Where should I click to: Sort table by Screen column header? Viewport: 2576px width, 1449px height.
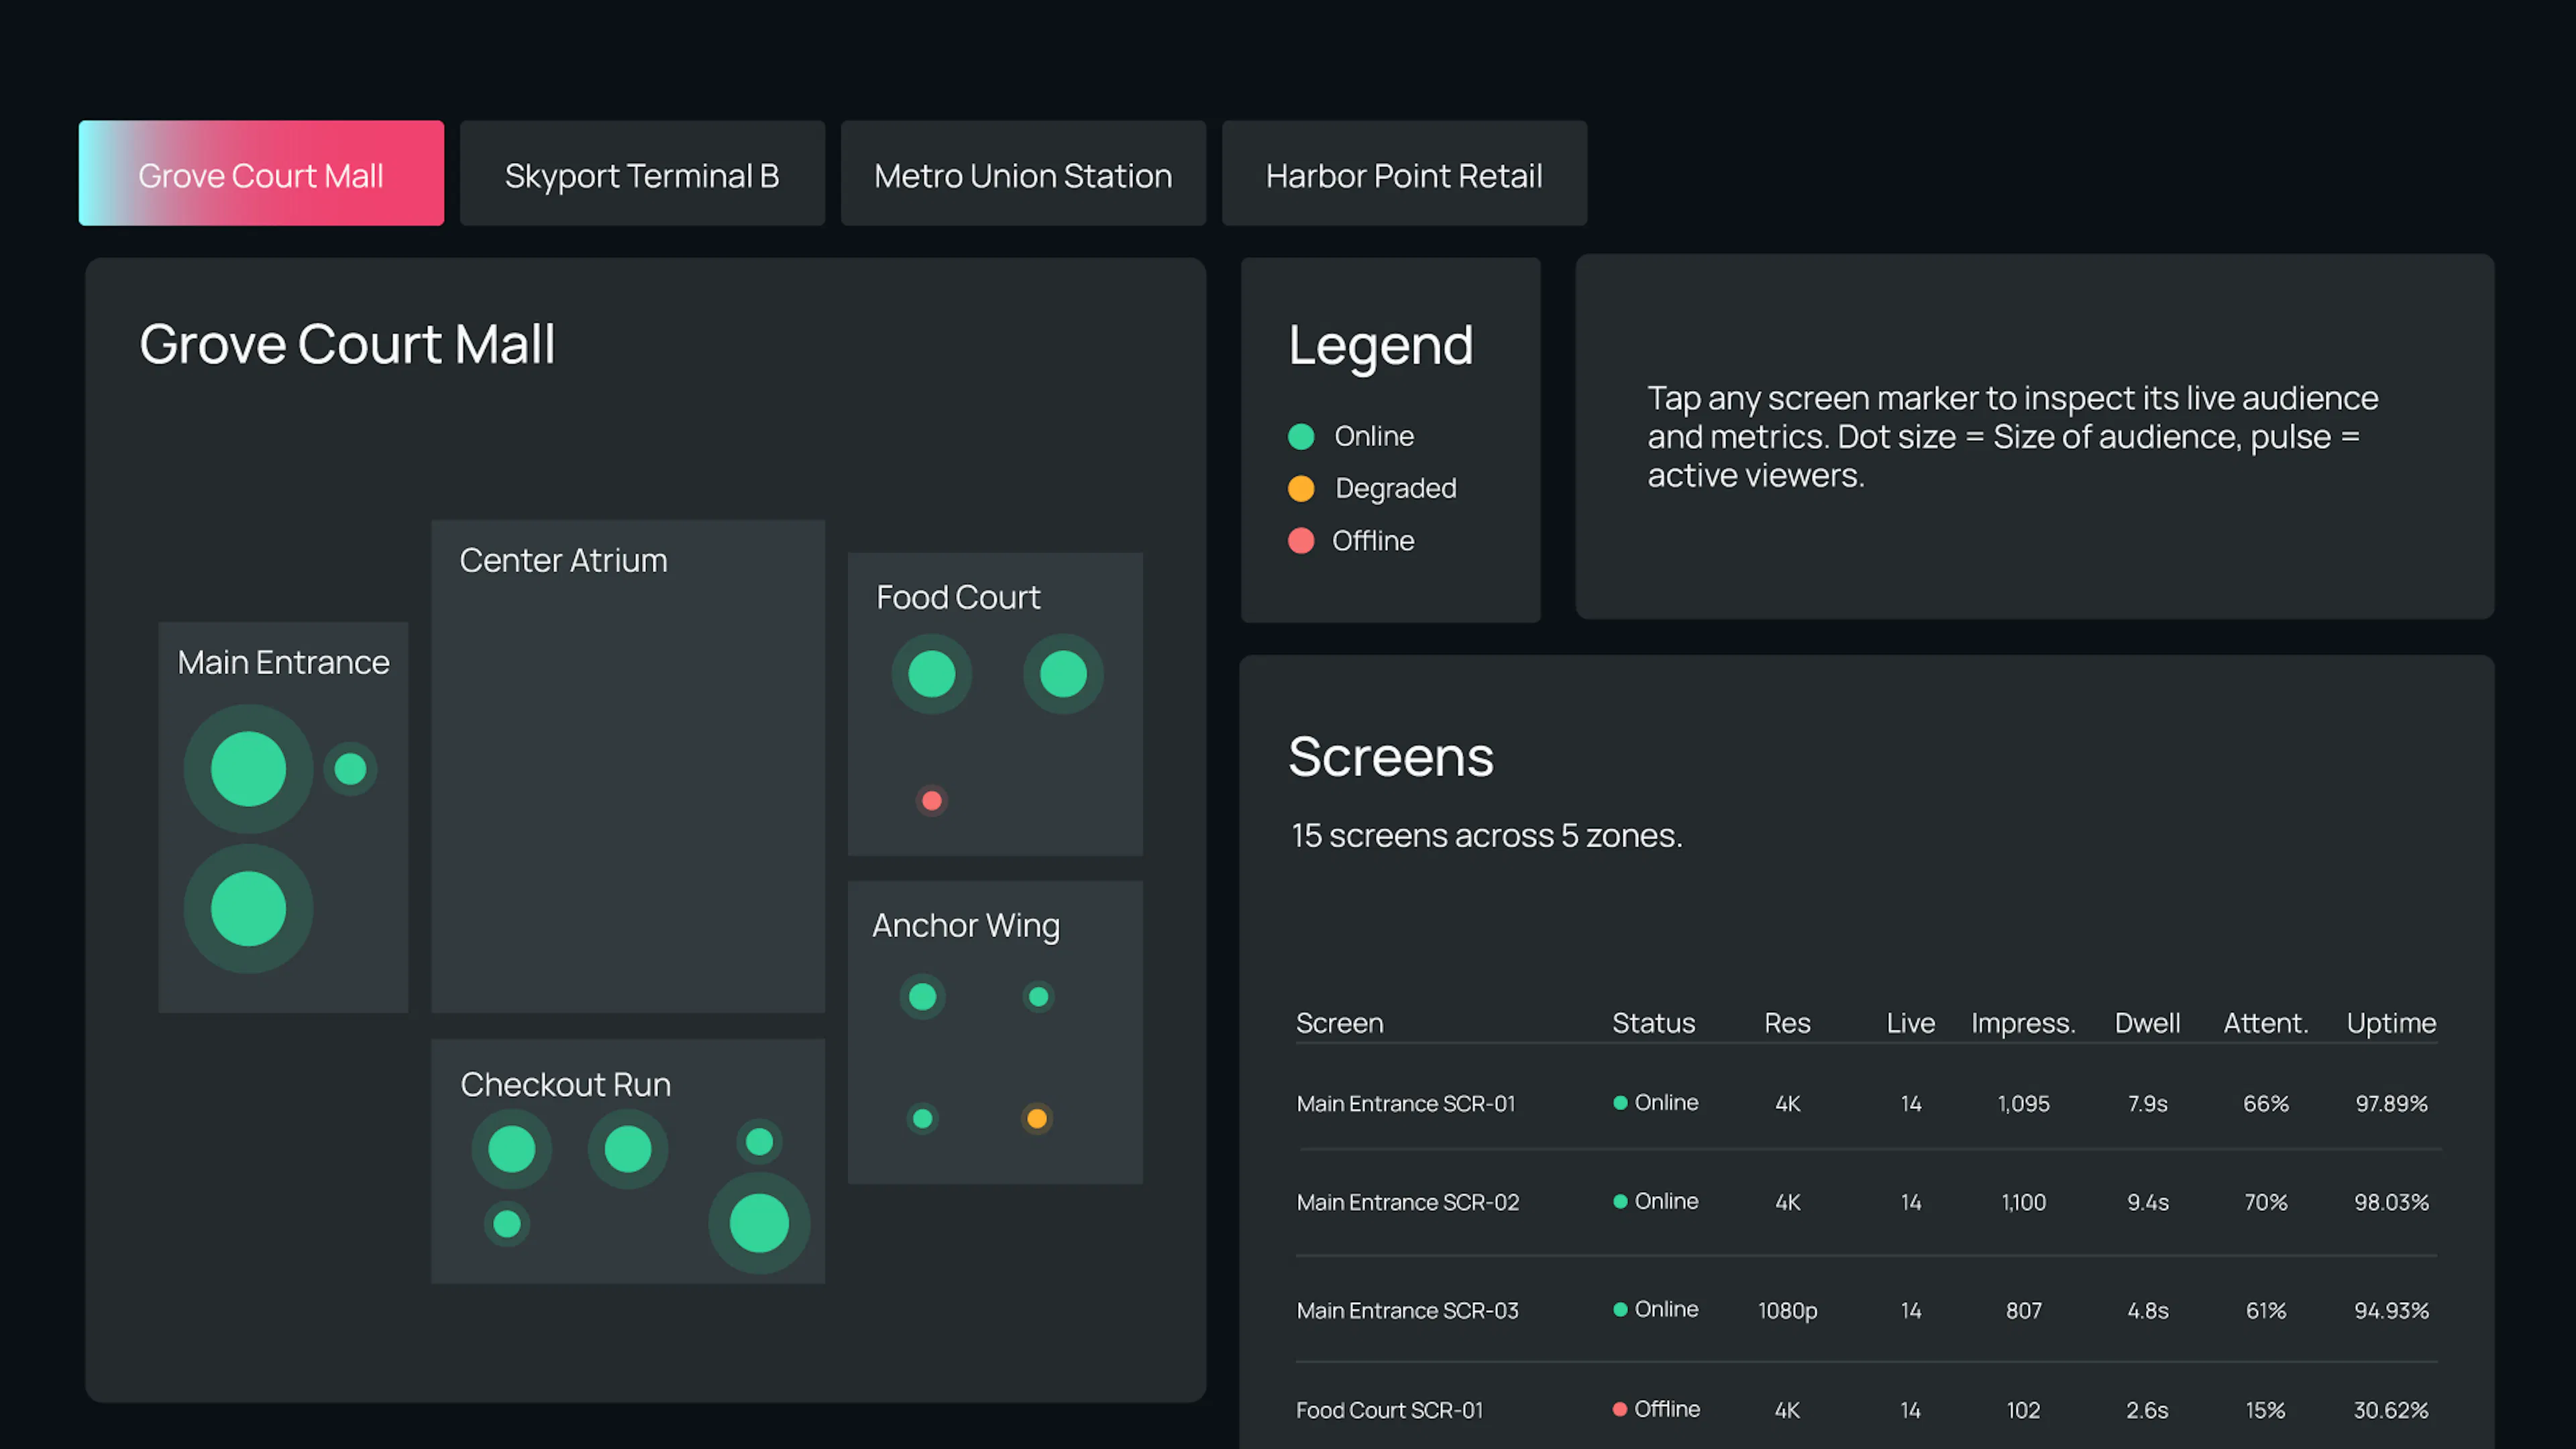pyautogui.click(x=1339, y=1023)
